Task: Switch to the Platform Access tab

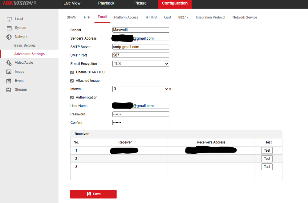Action: (126, 17)
